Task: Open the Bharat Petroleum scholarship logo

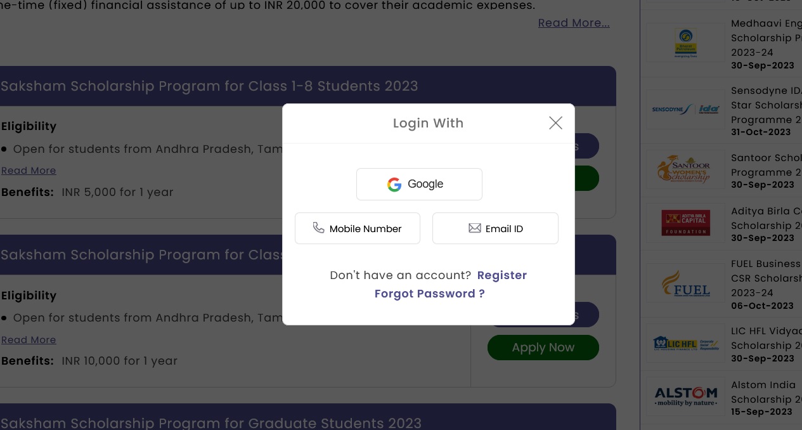Action: [685, 43]
